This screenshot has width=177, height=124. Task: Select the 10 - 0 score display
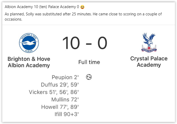click(x=85, y=43)
